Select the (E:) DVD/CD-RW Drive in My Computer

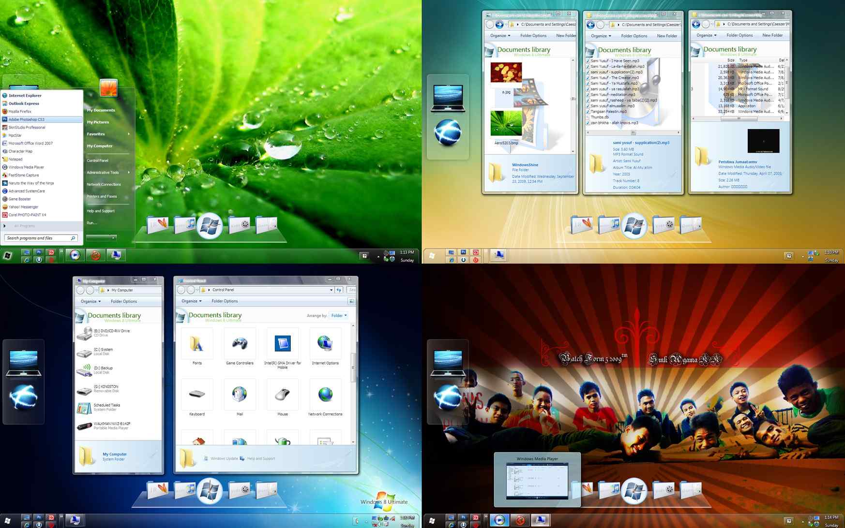click(x=105, y=333)
